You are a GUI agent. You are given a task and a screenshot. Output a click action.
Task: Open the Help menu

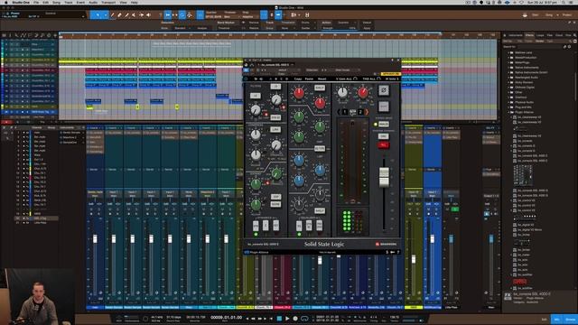tap(135, 2)
